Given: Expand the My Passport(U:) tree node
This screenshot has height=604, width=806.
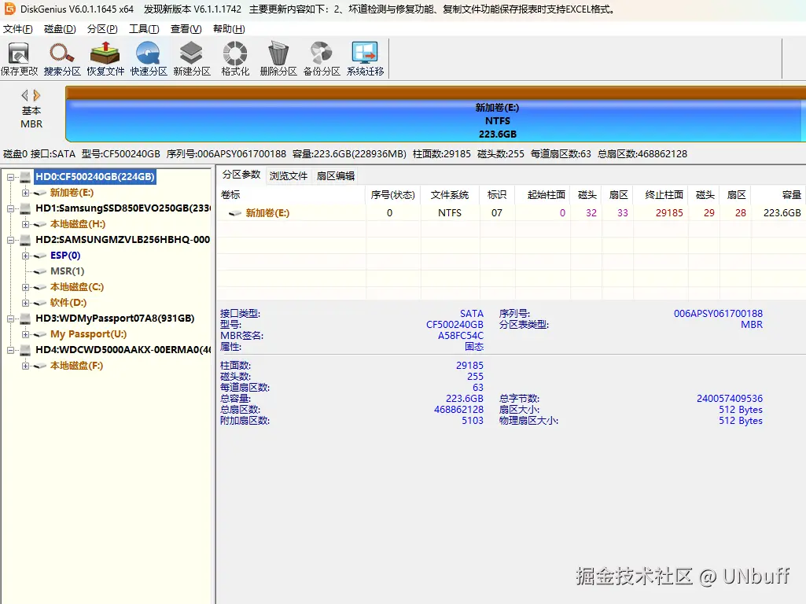Looking at the screenshot, I should 25,334.
